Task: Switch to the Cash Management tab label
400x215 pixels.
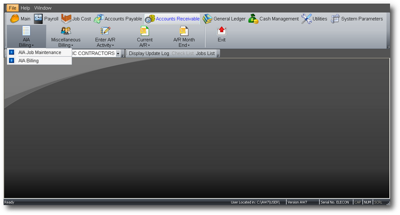Action: pos(279,19)
